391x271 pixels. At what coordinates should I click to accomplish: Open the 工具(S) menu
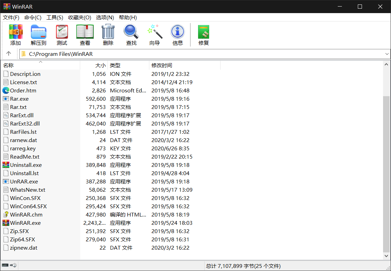[x=55, y=17]
